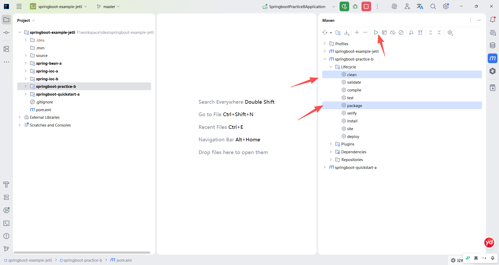Open the Git tool window
This screenshot has width=499, height=265.
(6, 249)
